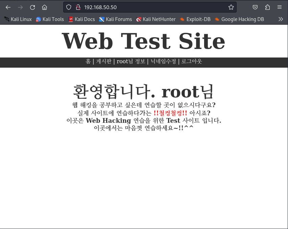This screenshot has height=229, width=288.
Task: Open the tracking protection shield icon
Action: [x=69, y=7]
